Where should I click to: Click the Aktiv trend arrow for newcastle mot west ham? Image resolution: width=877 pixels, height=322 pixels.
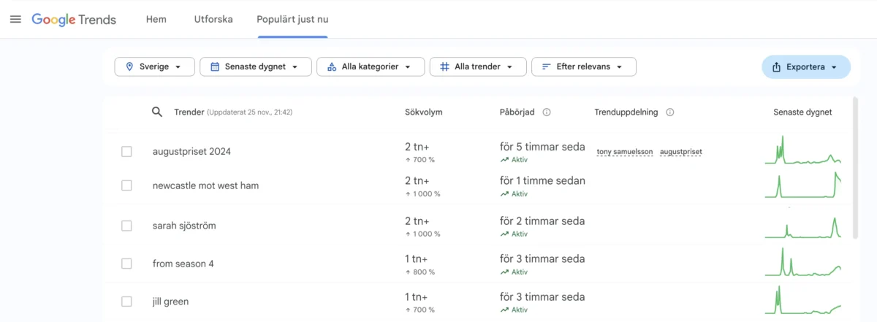click(x=504, y=194)
